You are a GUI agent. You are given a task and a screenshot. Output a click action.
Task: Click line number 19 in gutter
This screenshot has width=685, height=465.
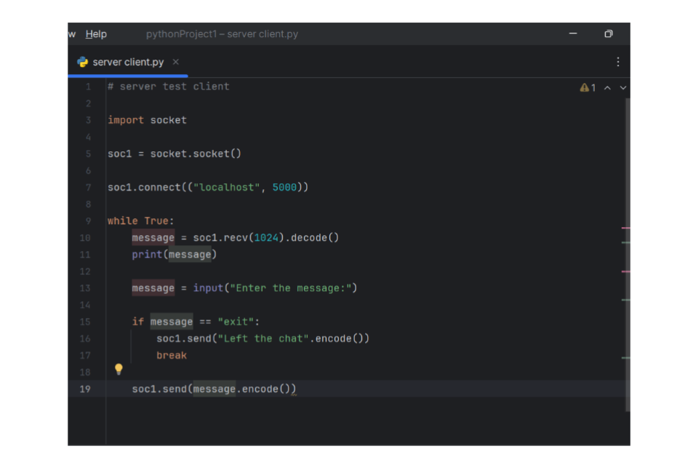pos(85,389)
